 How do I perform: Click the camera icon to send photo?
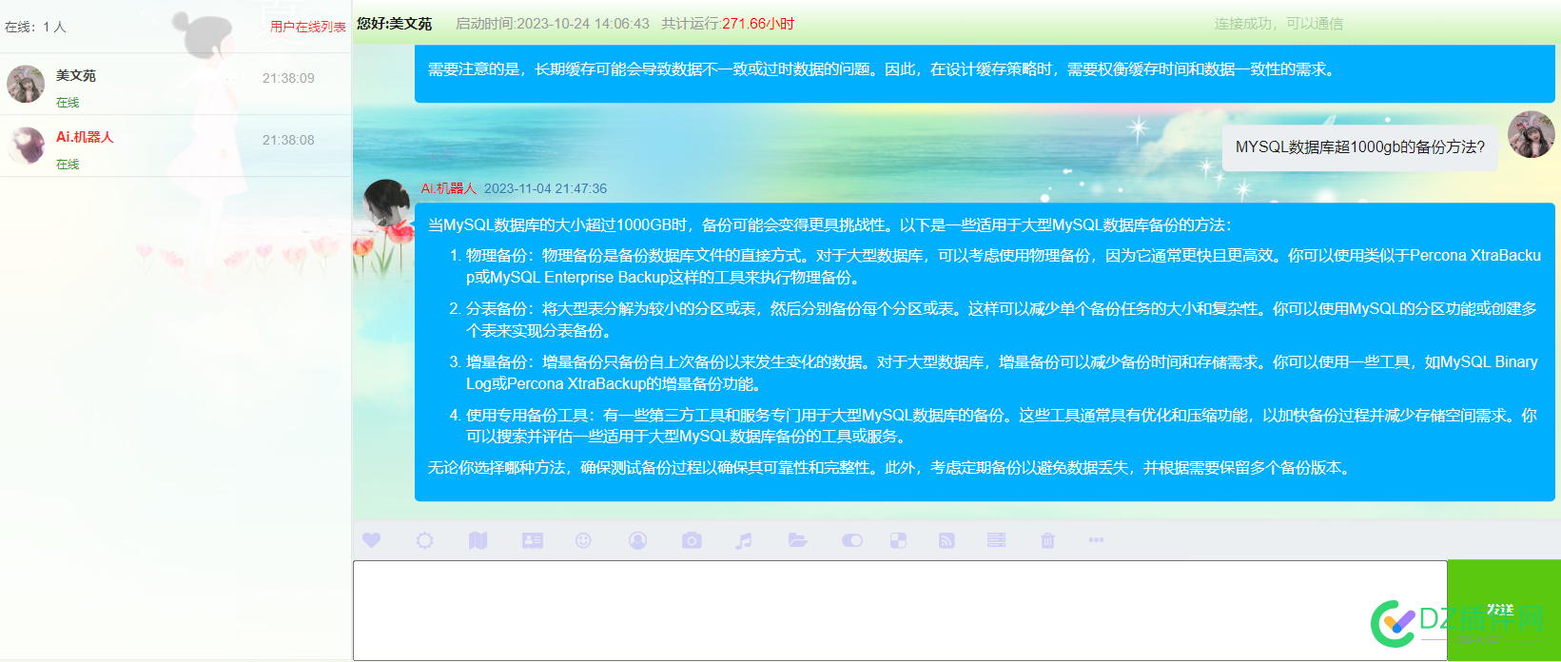(x=692, y=540)
